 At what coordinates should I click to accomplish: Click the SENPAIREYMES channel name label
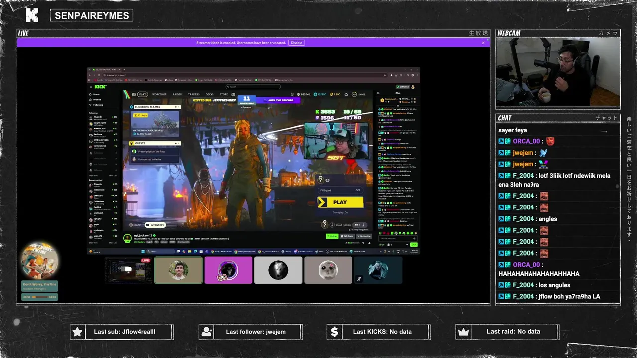click(x=92, y=16)
